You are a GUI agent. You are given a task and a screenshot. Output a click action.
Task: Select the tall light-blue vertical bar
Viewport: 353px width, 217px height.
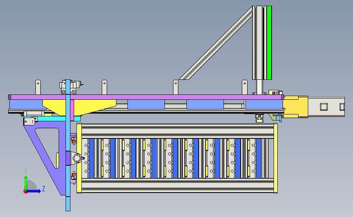click(x=68, y=145)
